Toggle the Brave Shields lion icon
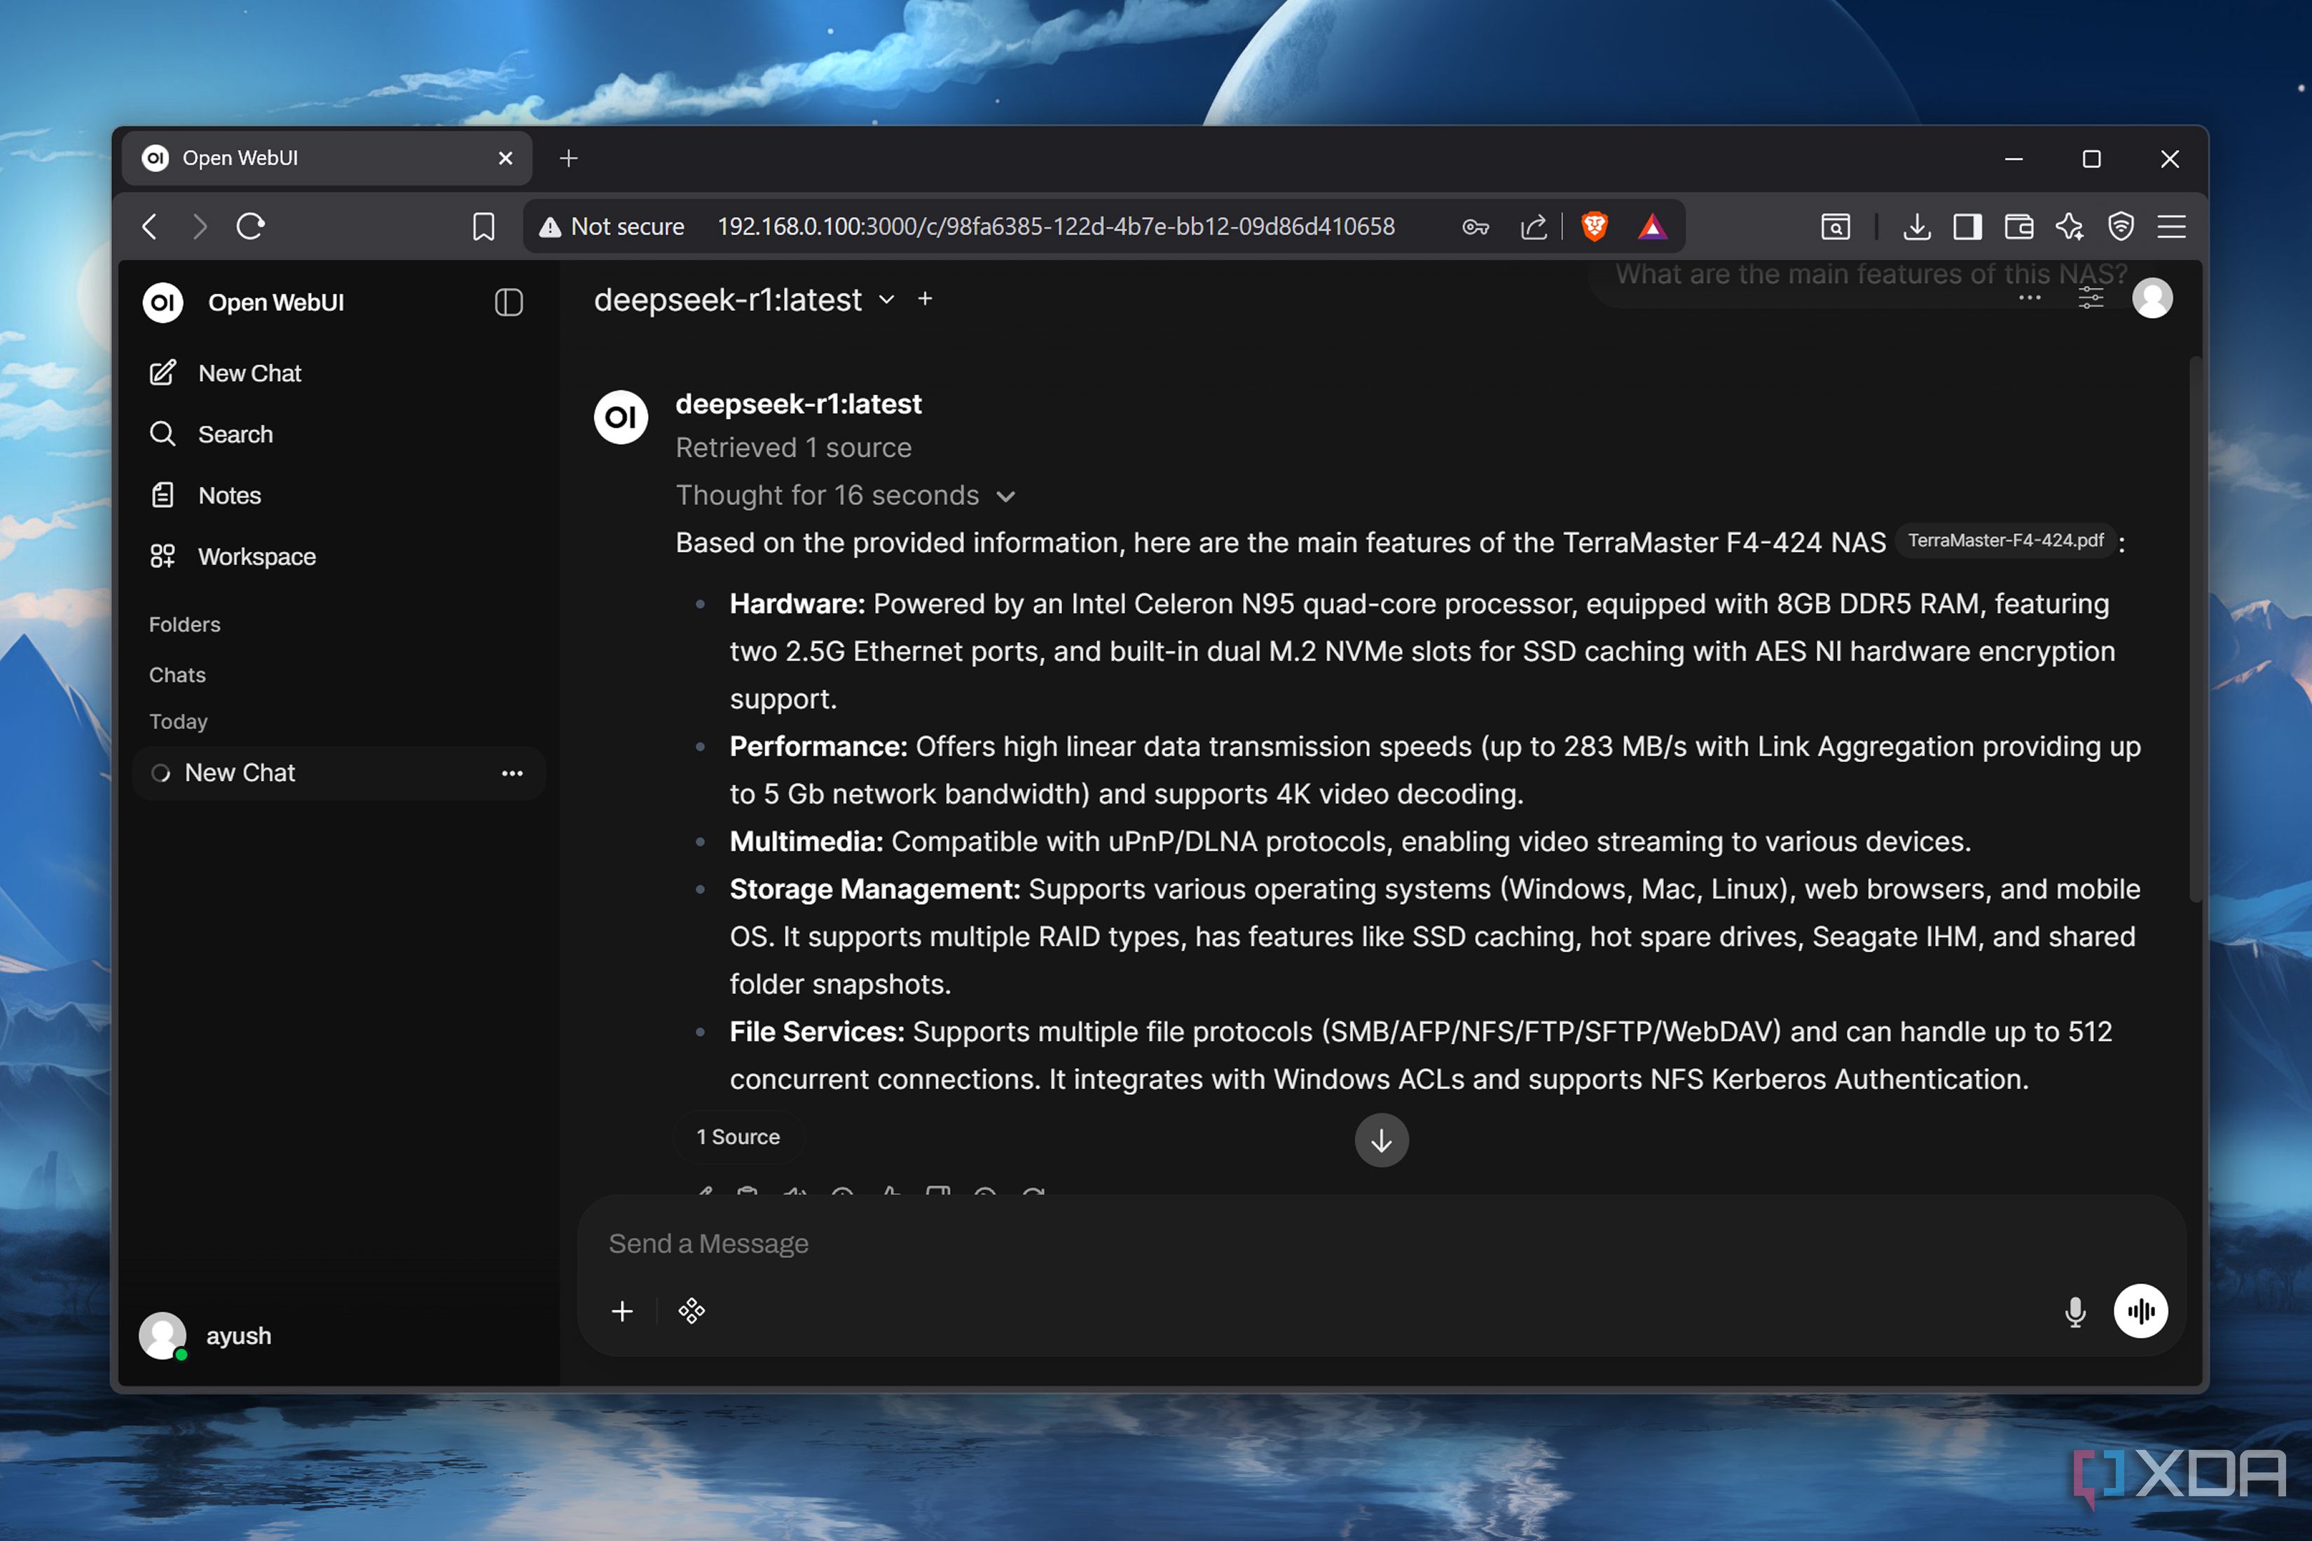Image resolution: width=2312 pixels, height=1541 pixels. pyautogui.click(x=1593, y=227)
